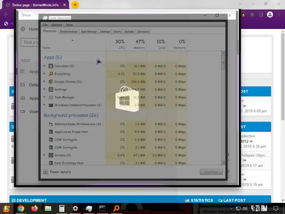Click the Everything process icon
285x214 pixels.
click(51, 74)
